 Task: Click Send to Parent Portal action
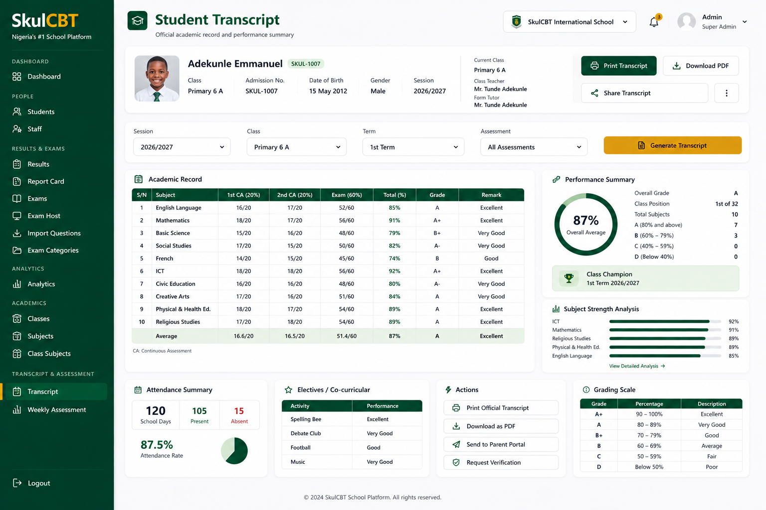click(501, 444)
